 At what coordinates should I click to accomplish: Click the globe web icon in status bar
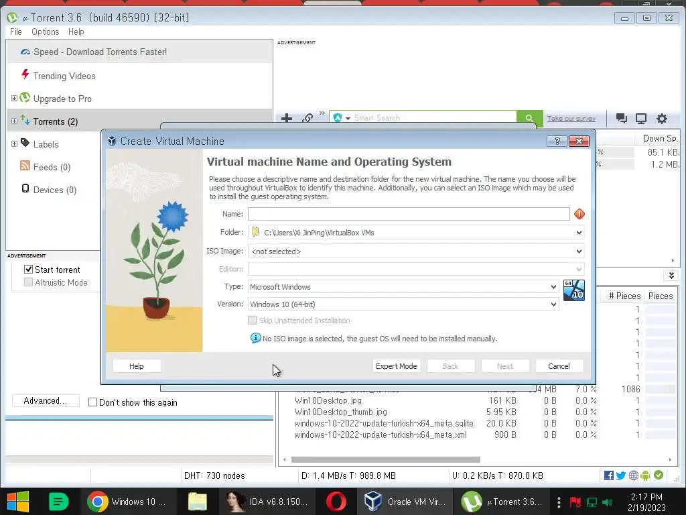pyautogui.click(x=633, y=475)
